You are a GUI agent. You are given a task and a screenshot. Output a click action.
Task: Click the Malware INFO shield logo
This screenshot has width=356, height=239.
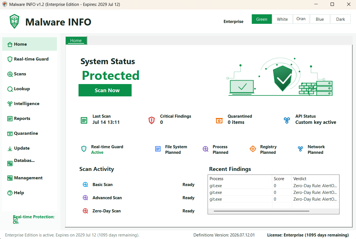[14, 21]
